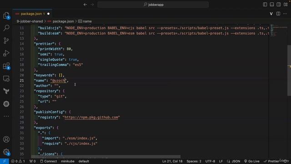Click line number 28 in gutter
Image resolution: width=291 pixels, height=164 pixels.
coord(22,118)
